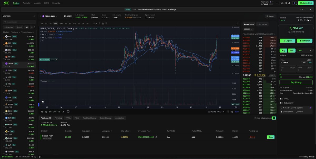
Task: Open positions table settings icon
Action: pos(274,118)
